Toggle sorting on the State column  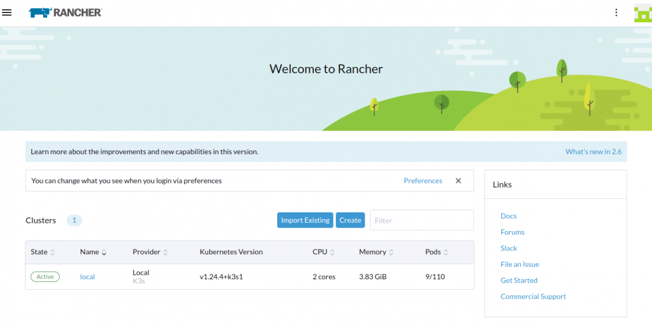tap(54, 252)
